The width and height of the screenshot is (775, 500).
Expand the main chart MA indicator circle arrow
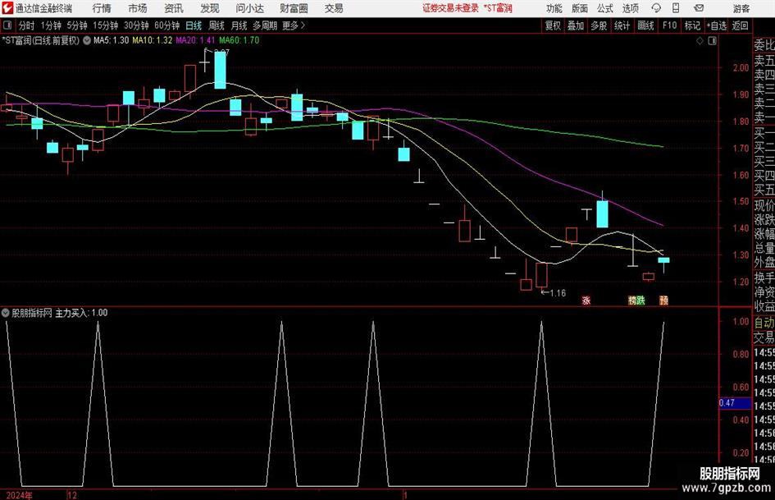click(x=87, y=39)
